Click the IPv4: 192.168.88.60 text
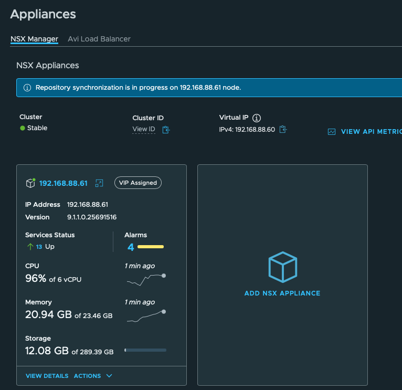 point(247,130)
